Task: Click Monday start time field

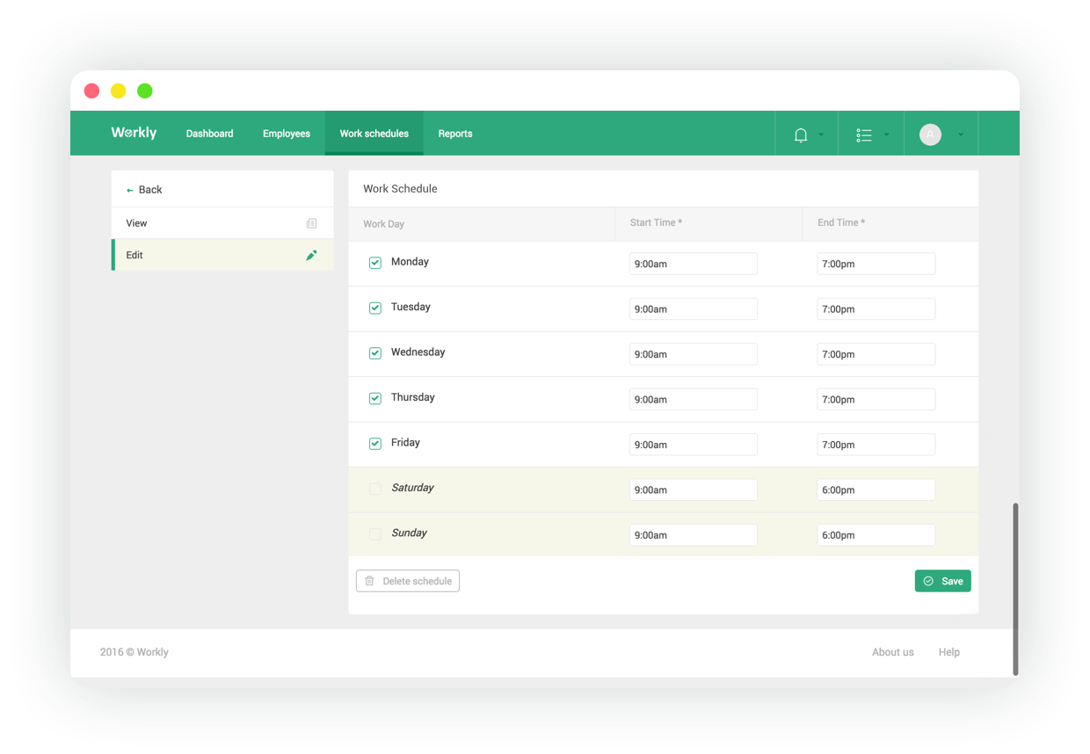Action: coord(694,264)
